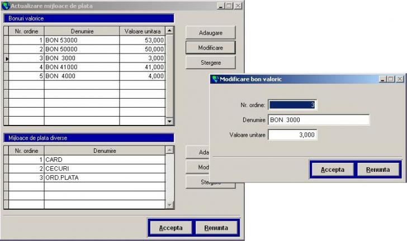Viewport: 407px width, 241px height.
Task: Select the ORD.PLATA row
Action: pos(105,177)
